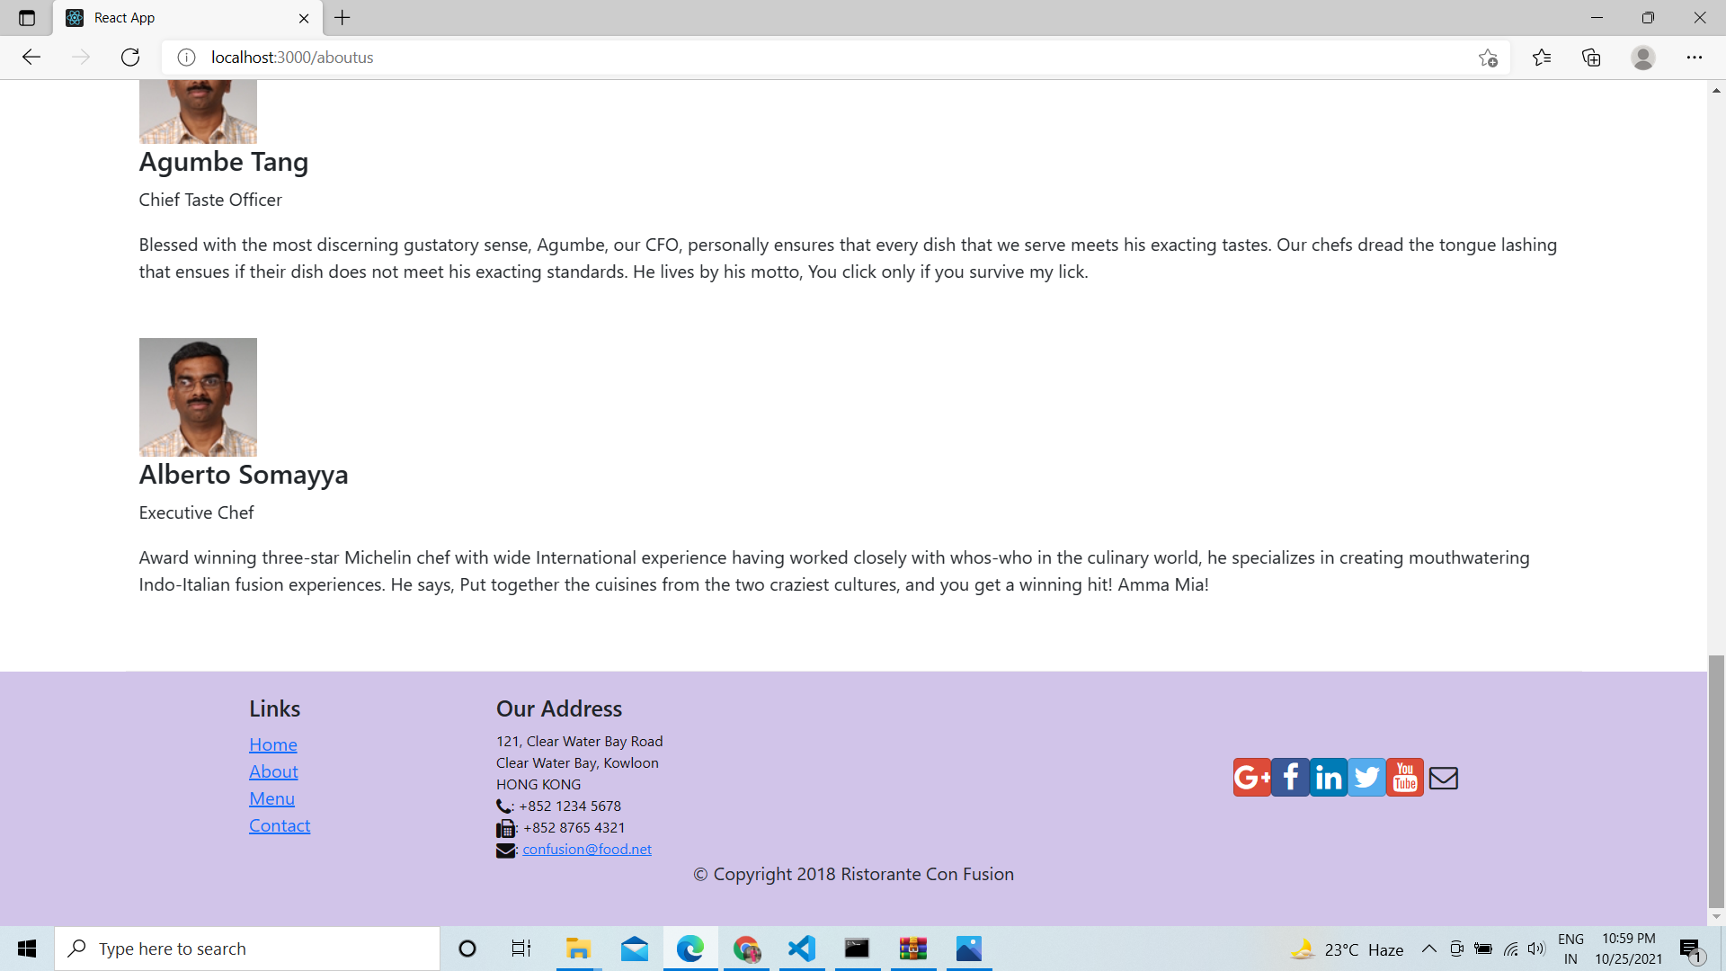Open the notification center icon
Screen dimensions: 1726x971
click(x=1691, y=949)
